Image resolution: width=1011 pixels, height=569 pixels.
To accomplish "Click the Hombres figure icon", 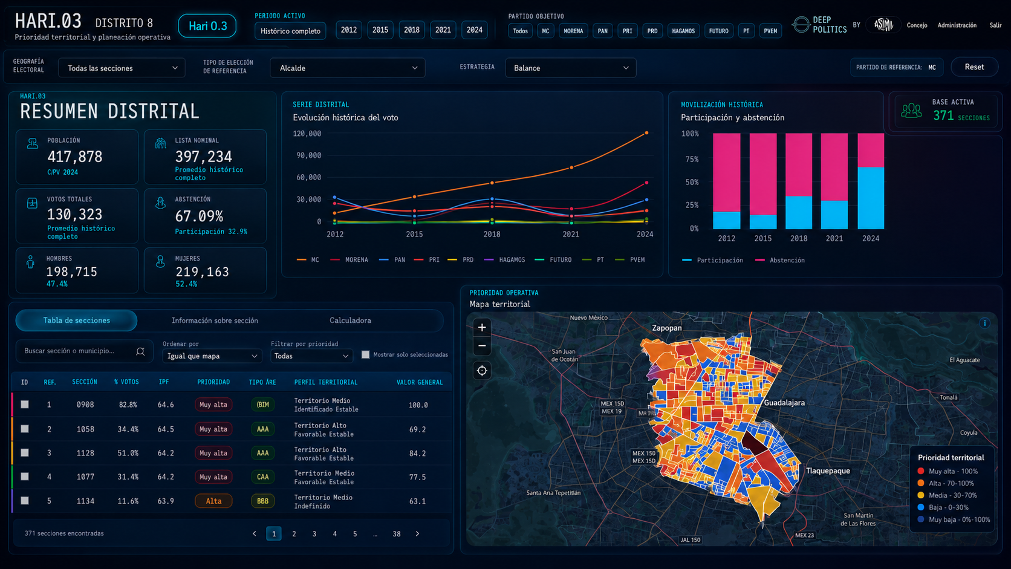I will 30,262.
